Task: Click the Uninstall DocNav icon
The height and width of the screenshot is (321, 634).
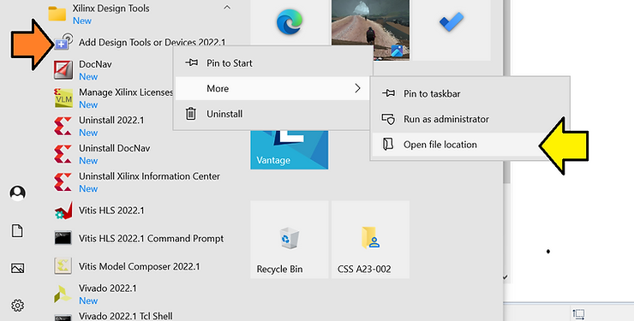Action: pyautogui.click(x=63, y=154)
